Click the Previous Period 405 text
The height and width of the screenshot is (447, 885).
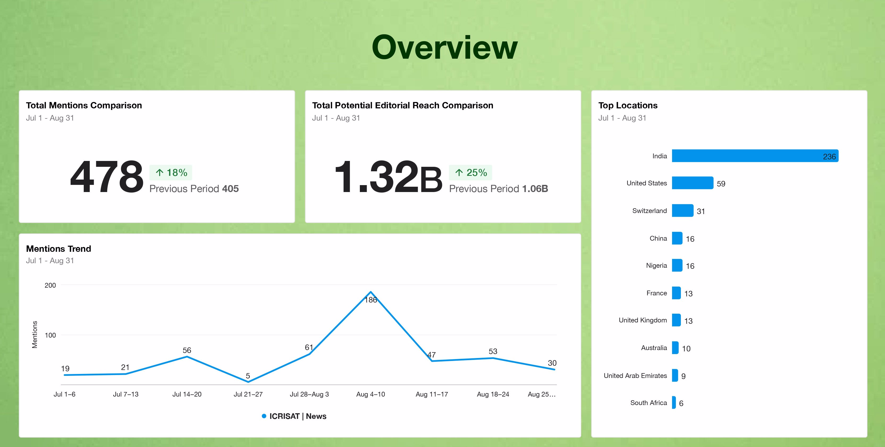[x=194, y=189]
